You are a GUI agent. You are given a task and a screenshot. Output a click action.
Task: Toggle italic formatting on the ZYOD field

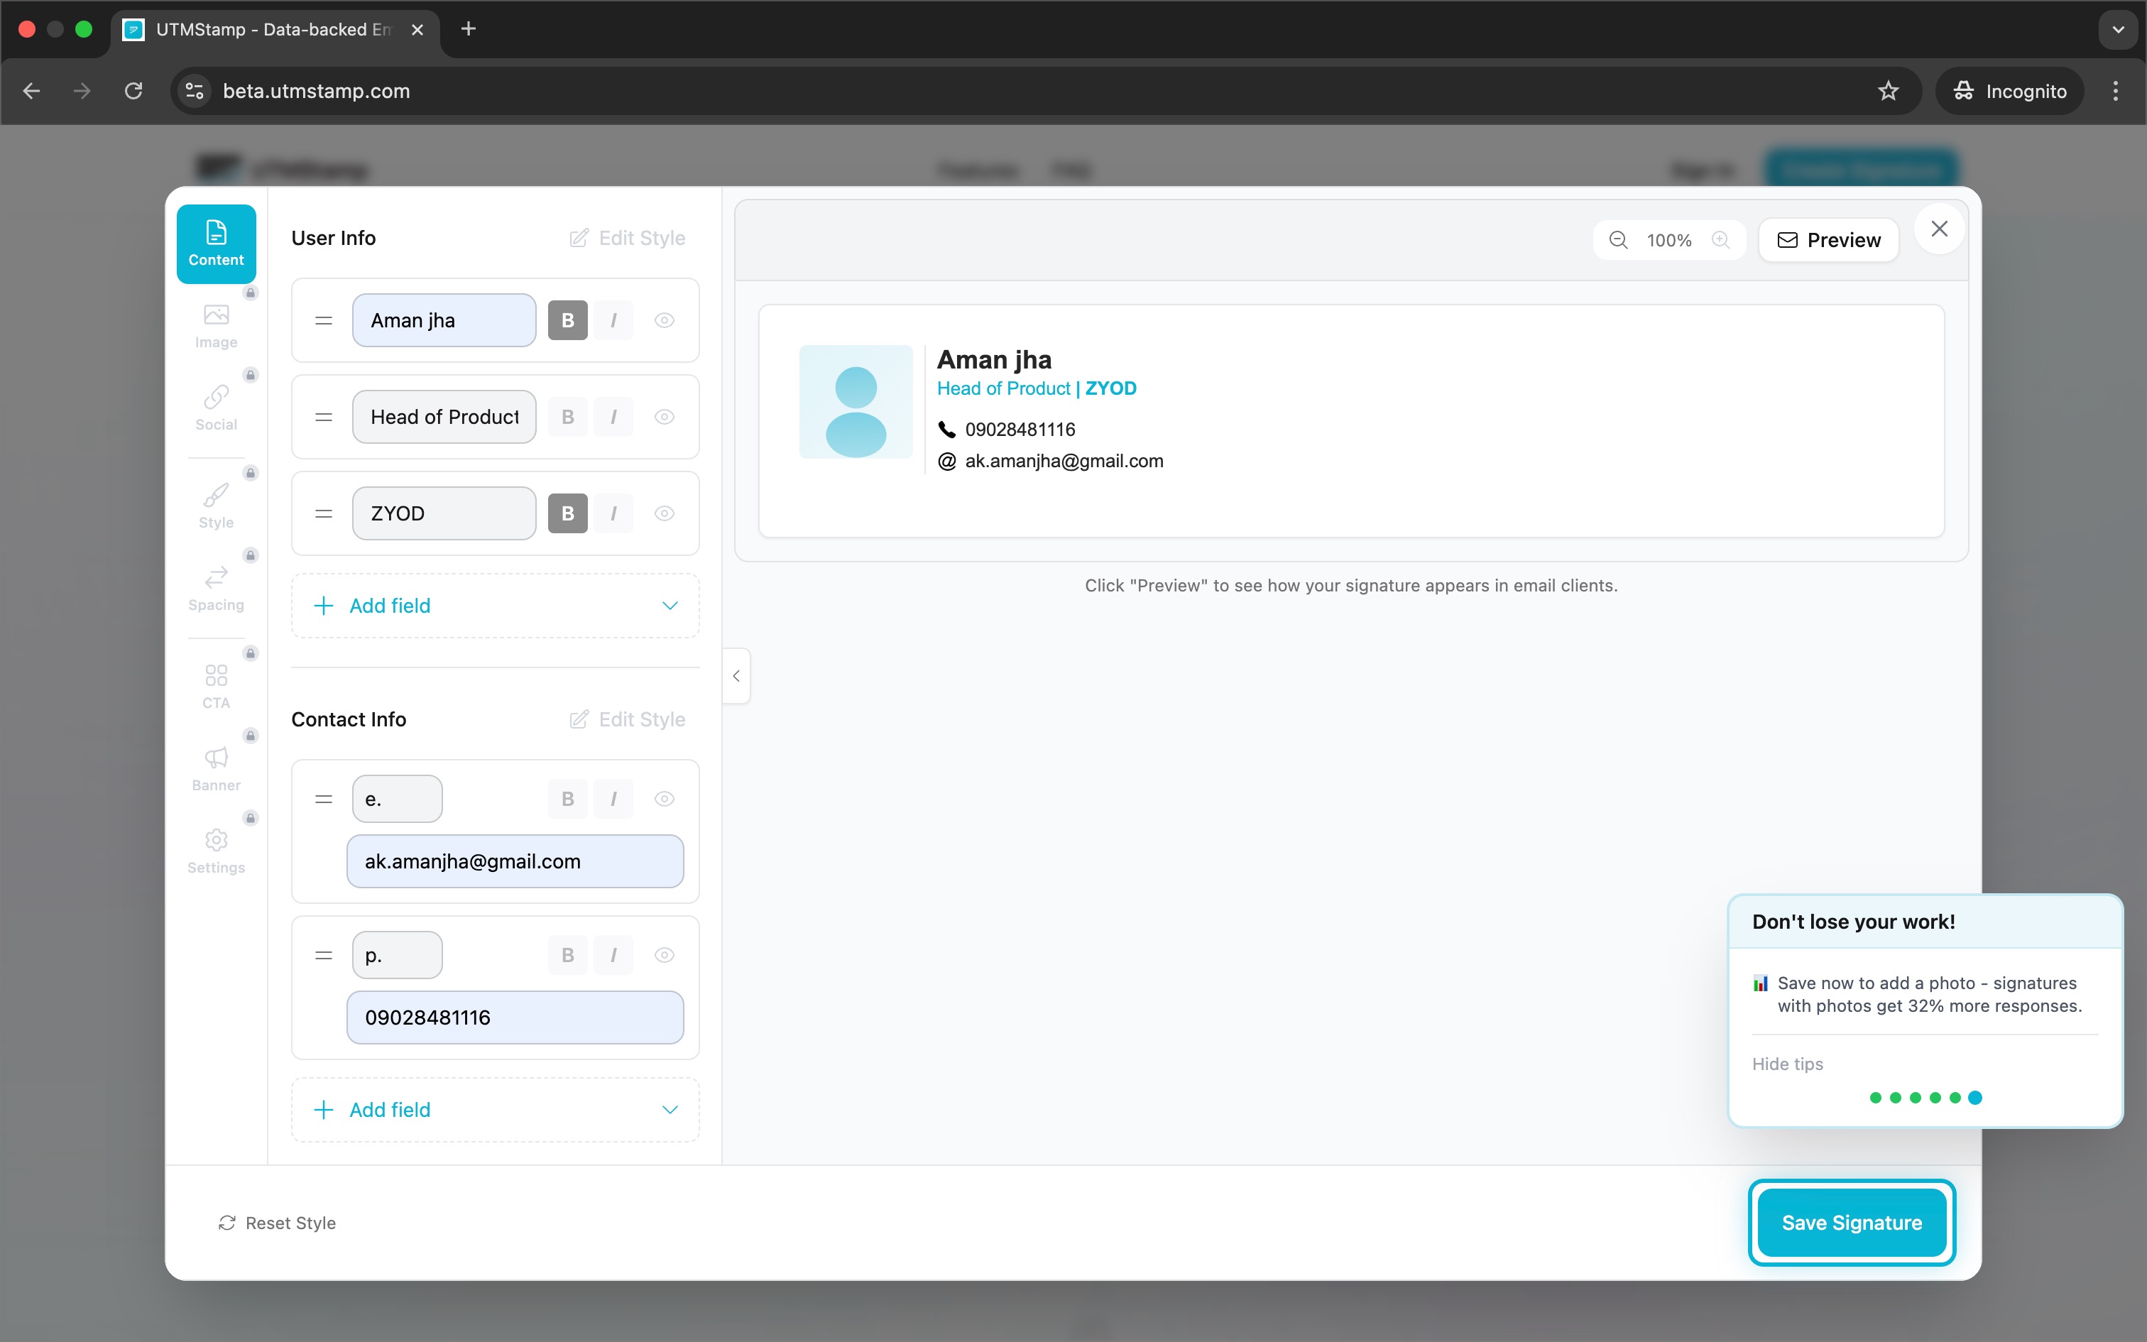(x=613, y=513)
